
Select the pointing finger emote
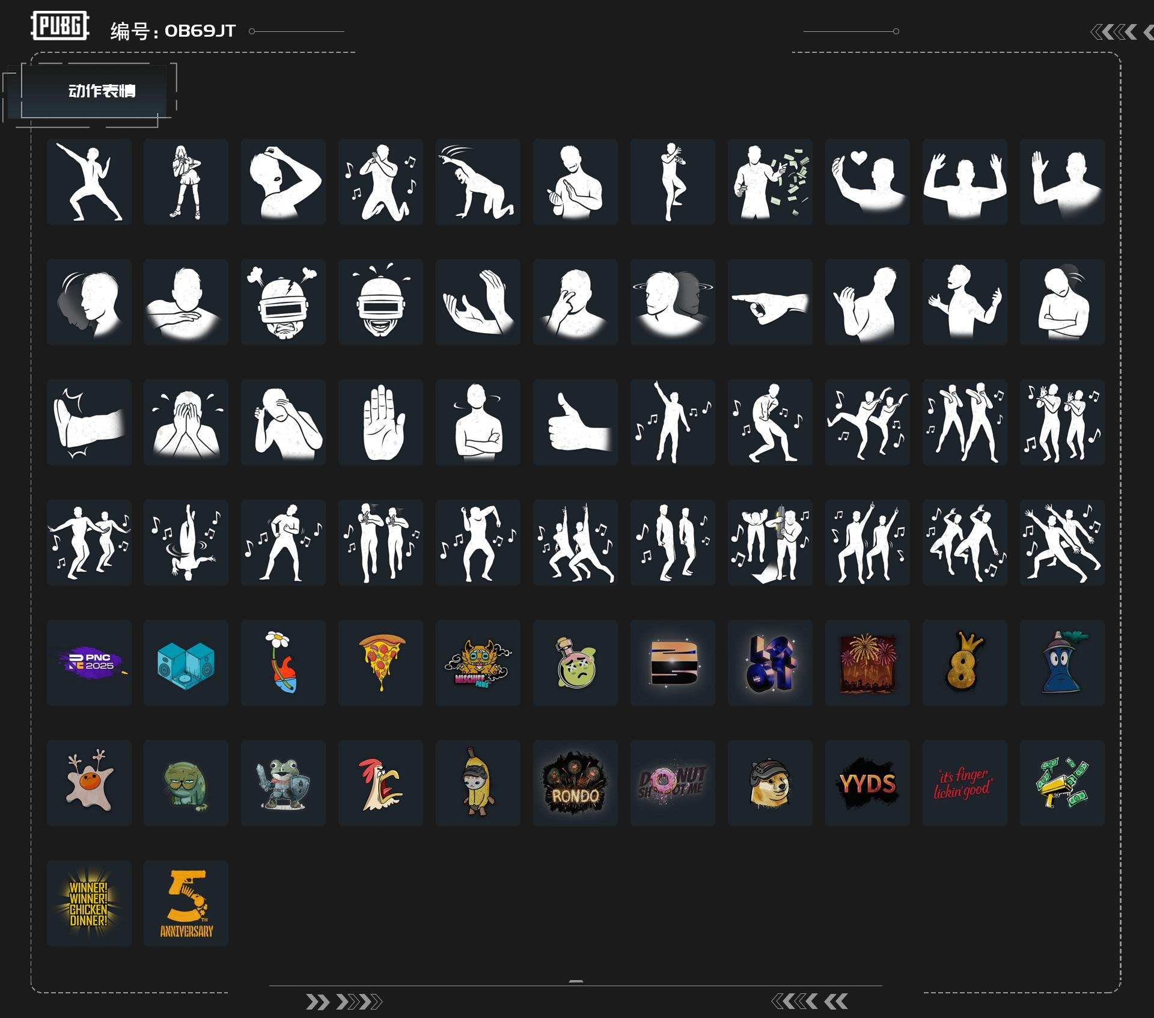tap(770, 302)
